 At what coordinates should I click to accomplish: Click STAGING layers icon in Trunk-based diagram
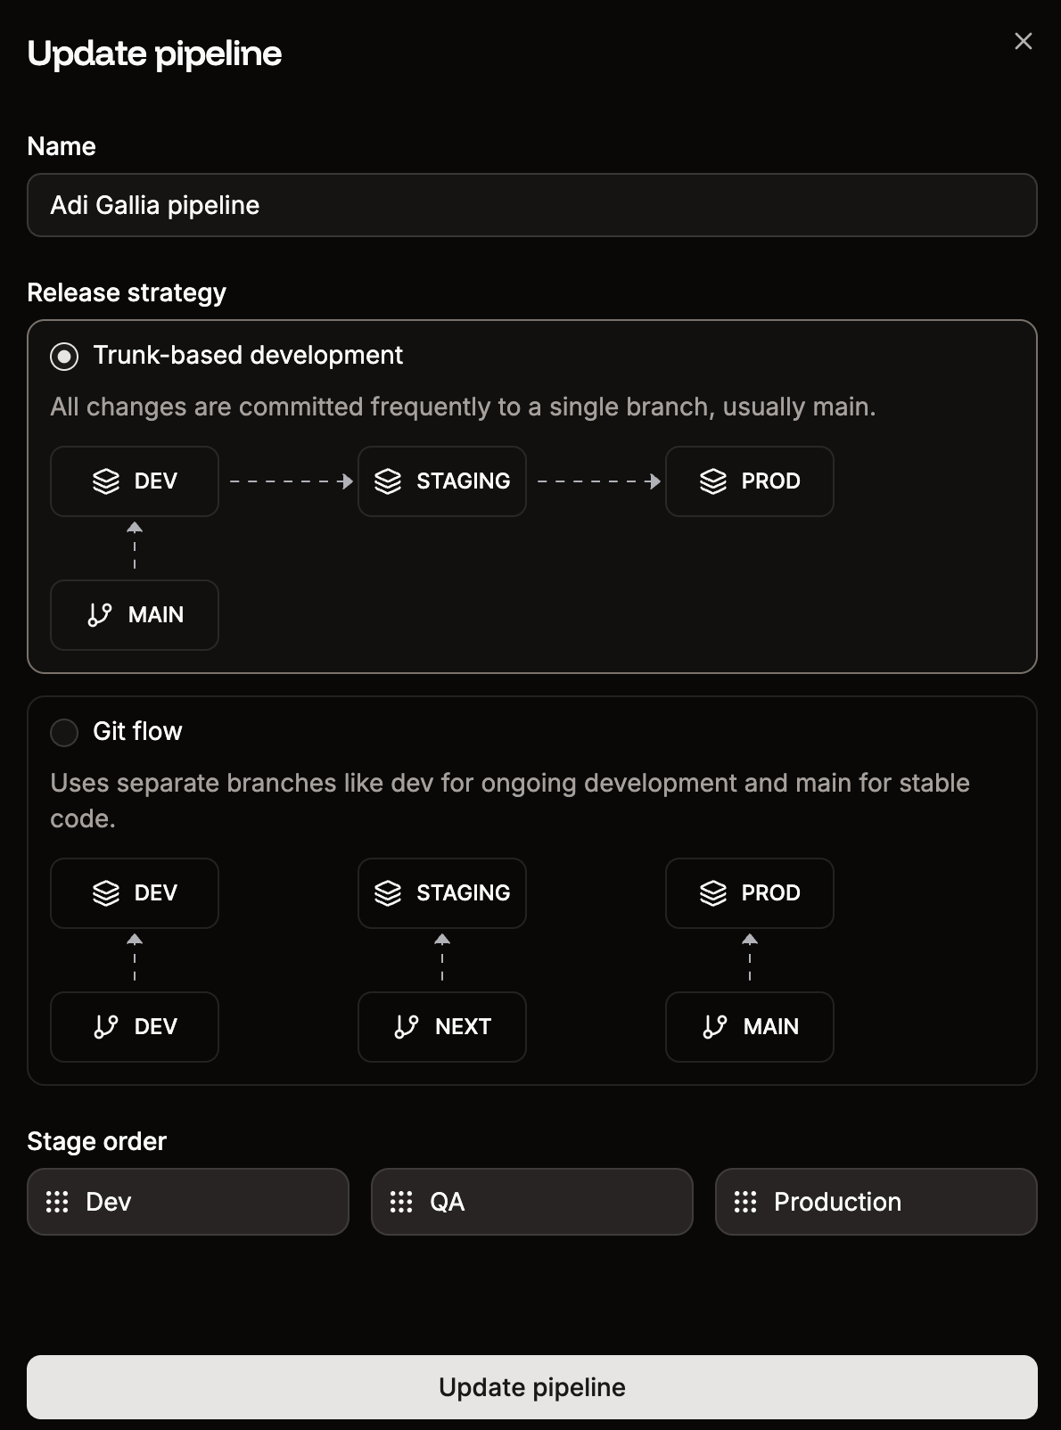(x=388, y=481)
